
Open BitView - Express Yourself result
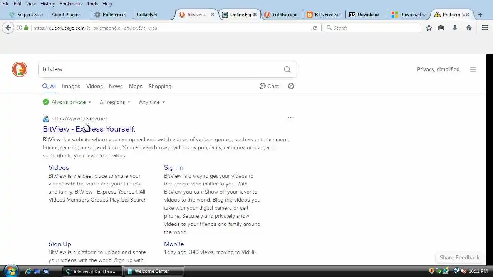(89, 129)
